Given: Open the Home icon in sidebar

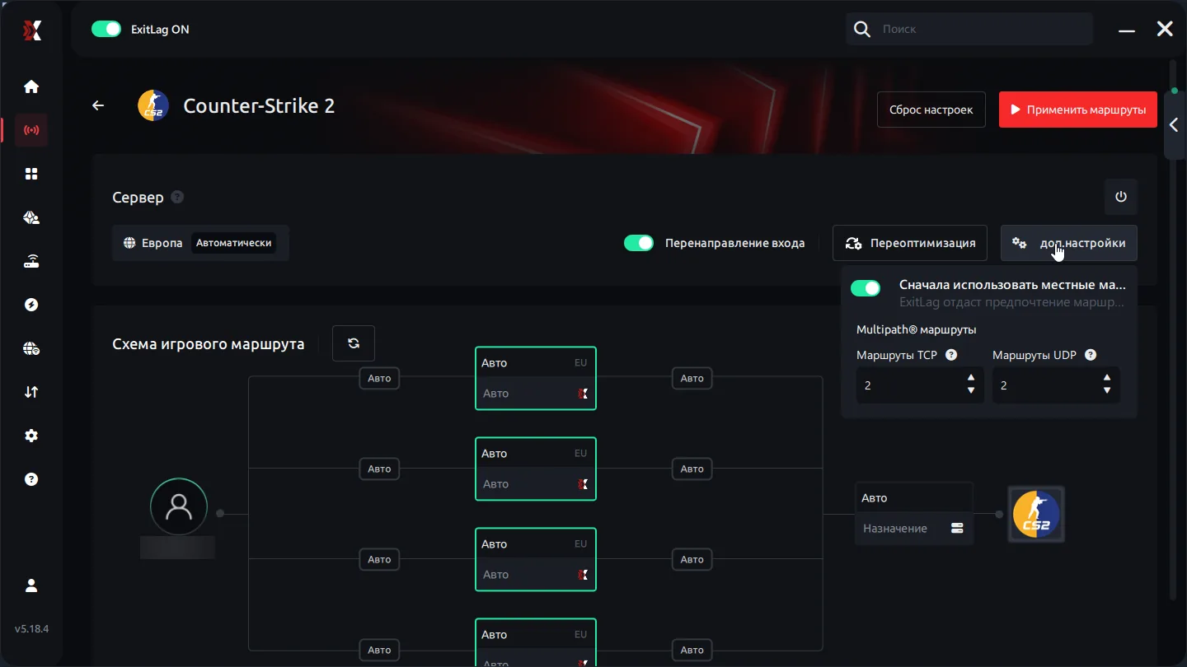Looking at the screenshot, I should (x=31, y=86).
